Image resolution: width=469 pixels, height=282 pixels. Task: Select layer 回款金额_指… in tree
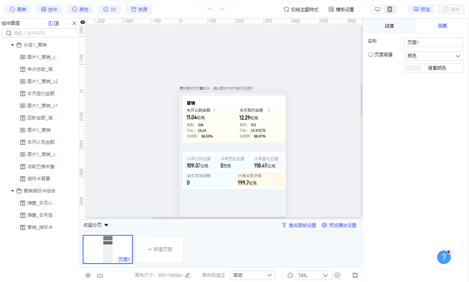click(42, 118)
